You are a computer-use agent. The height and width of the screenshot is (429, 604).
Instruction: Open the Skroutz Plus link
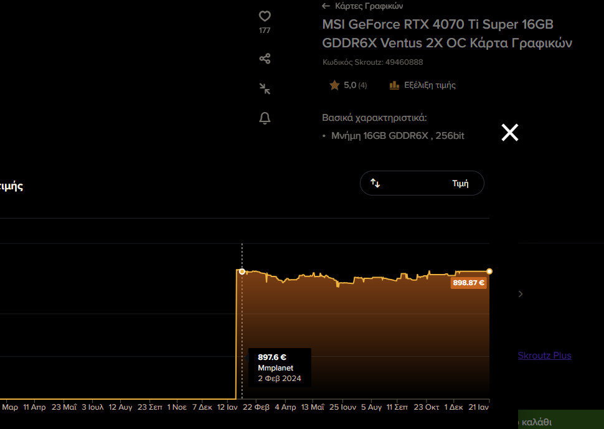pos(544,356)
